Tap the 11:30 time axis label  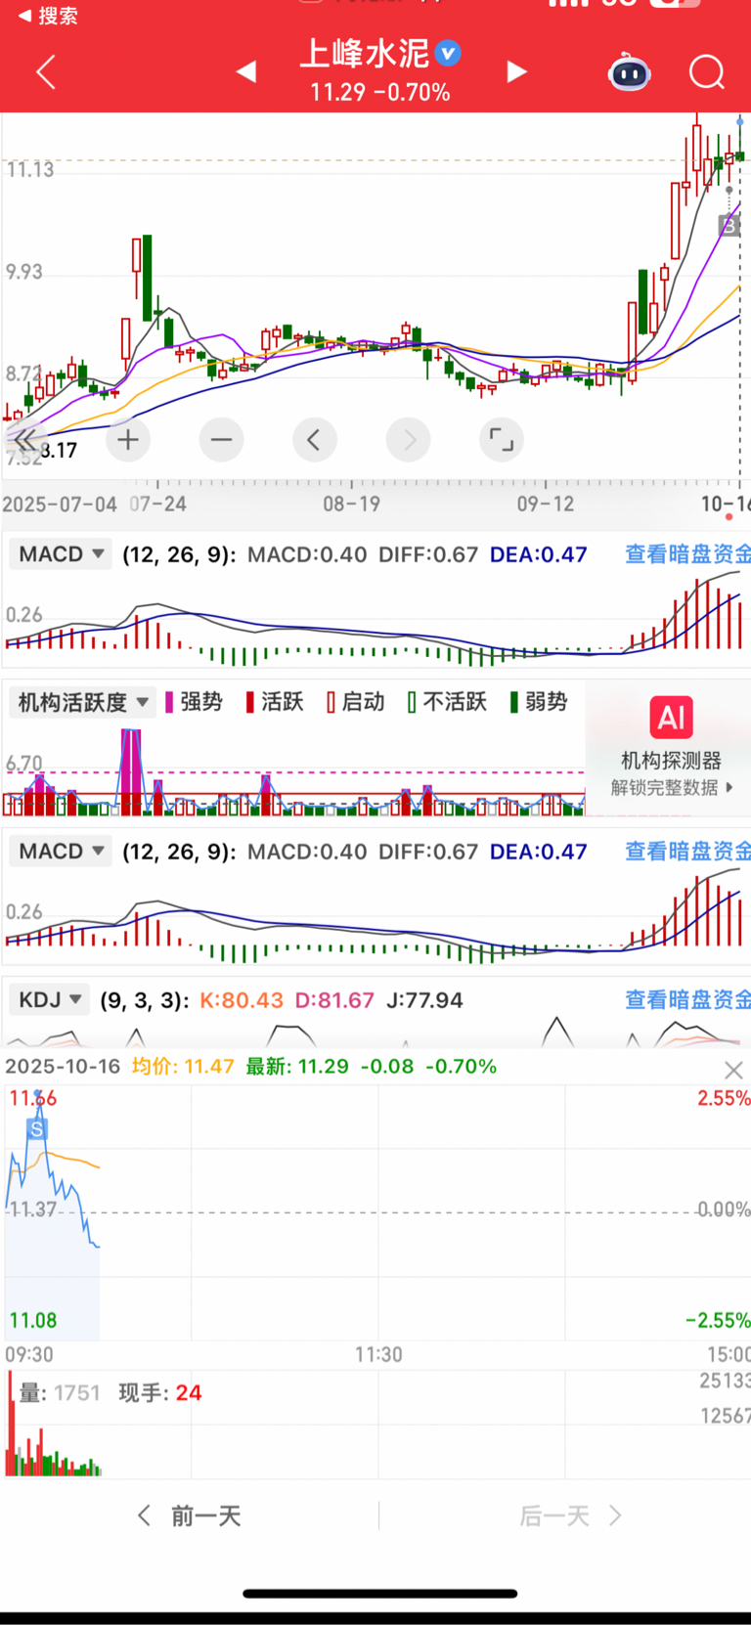click(x=378, y=1354)
